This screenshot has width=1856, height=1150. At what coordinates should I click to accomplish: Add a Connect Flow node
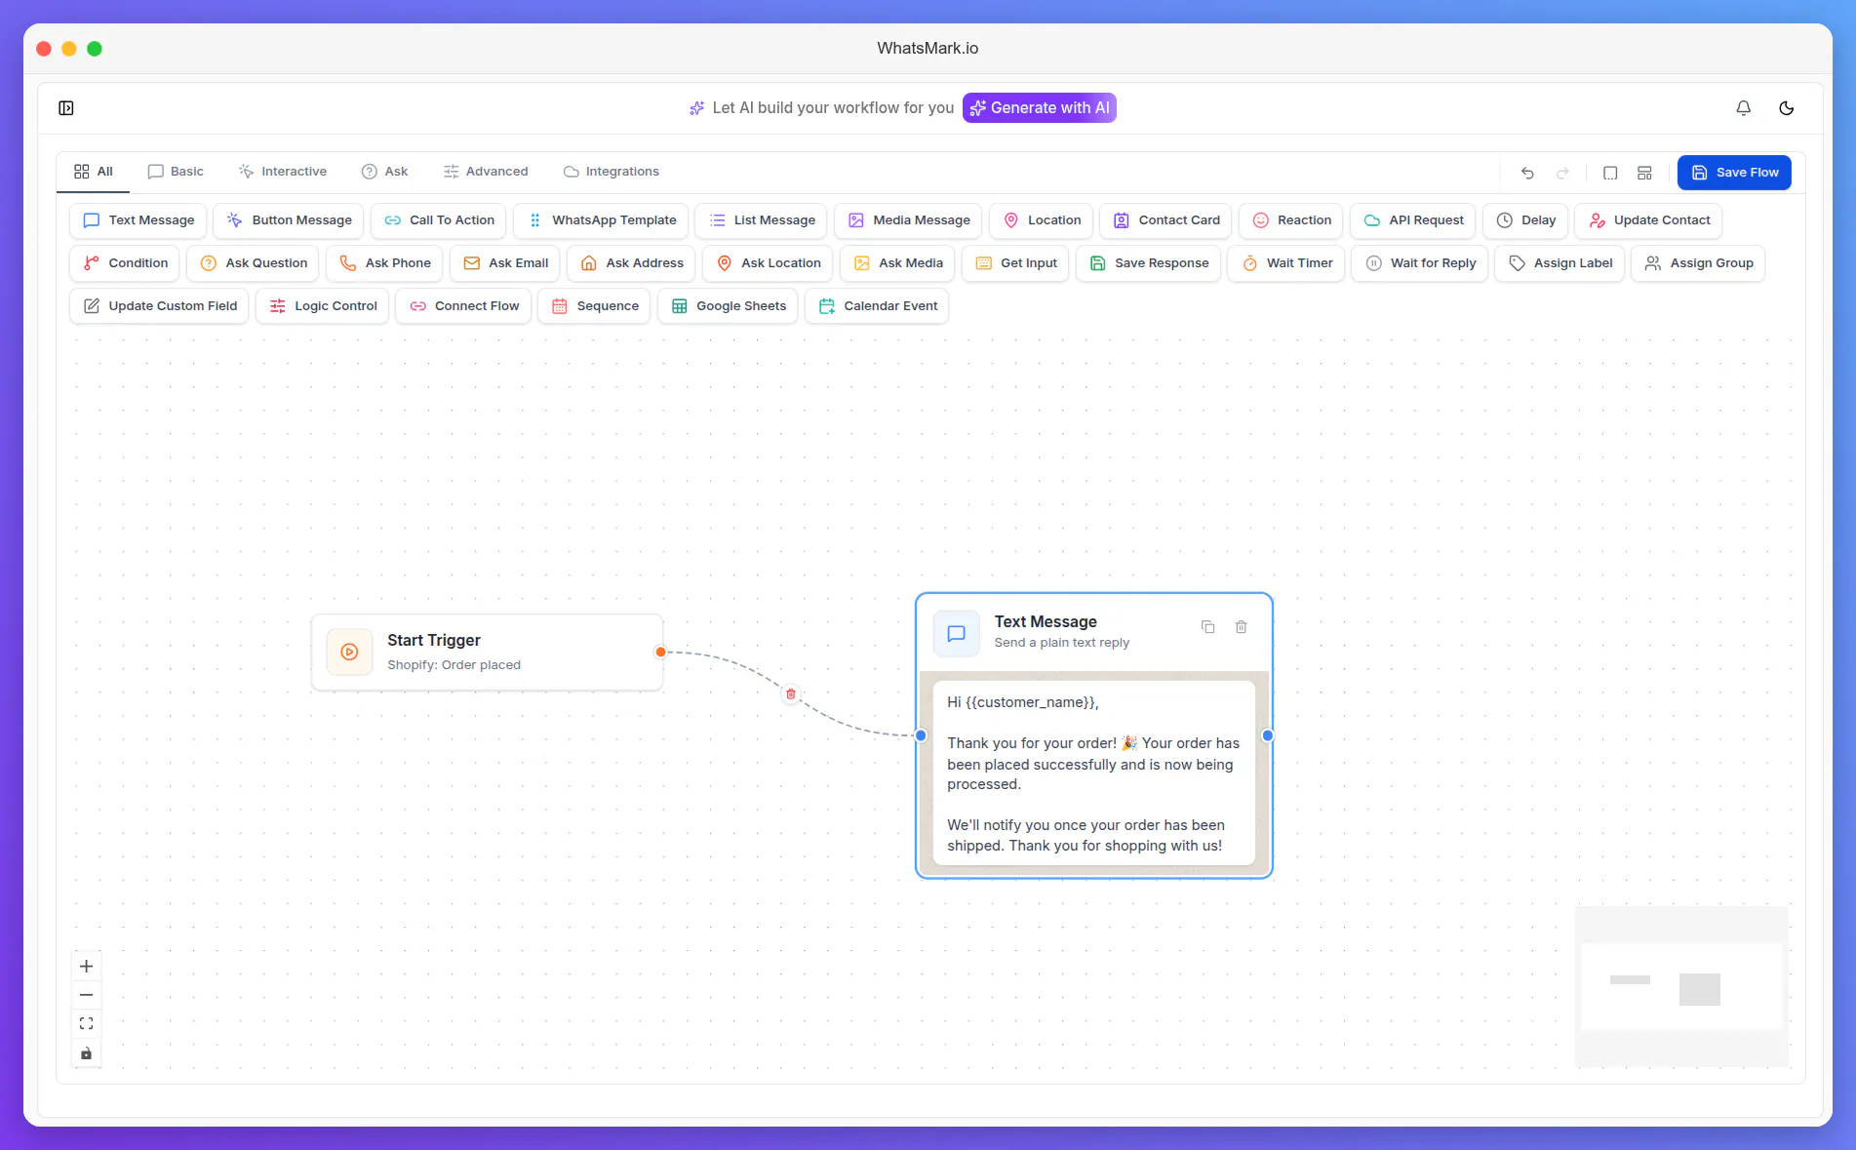coord(463,306)
